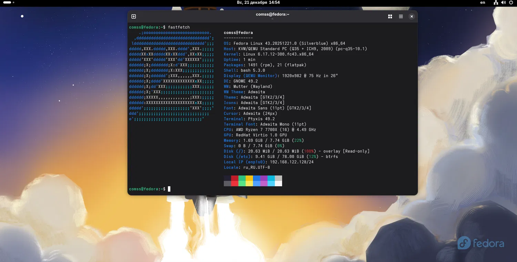Screen dimensions: 517x262
Task: Click the Locale 'ru_RU.UTF-8' line
Action: pos(247,168)
